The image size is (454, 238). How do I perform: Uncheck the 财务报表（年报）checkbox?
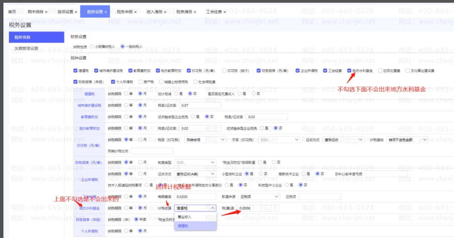point(75,82)
